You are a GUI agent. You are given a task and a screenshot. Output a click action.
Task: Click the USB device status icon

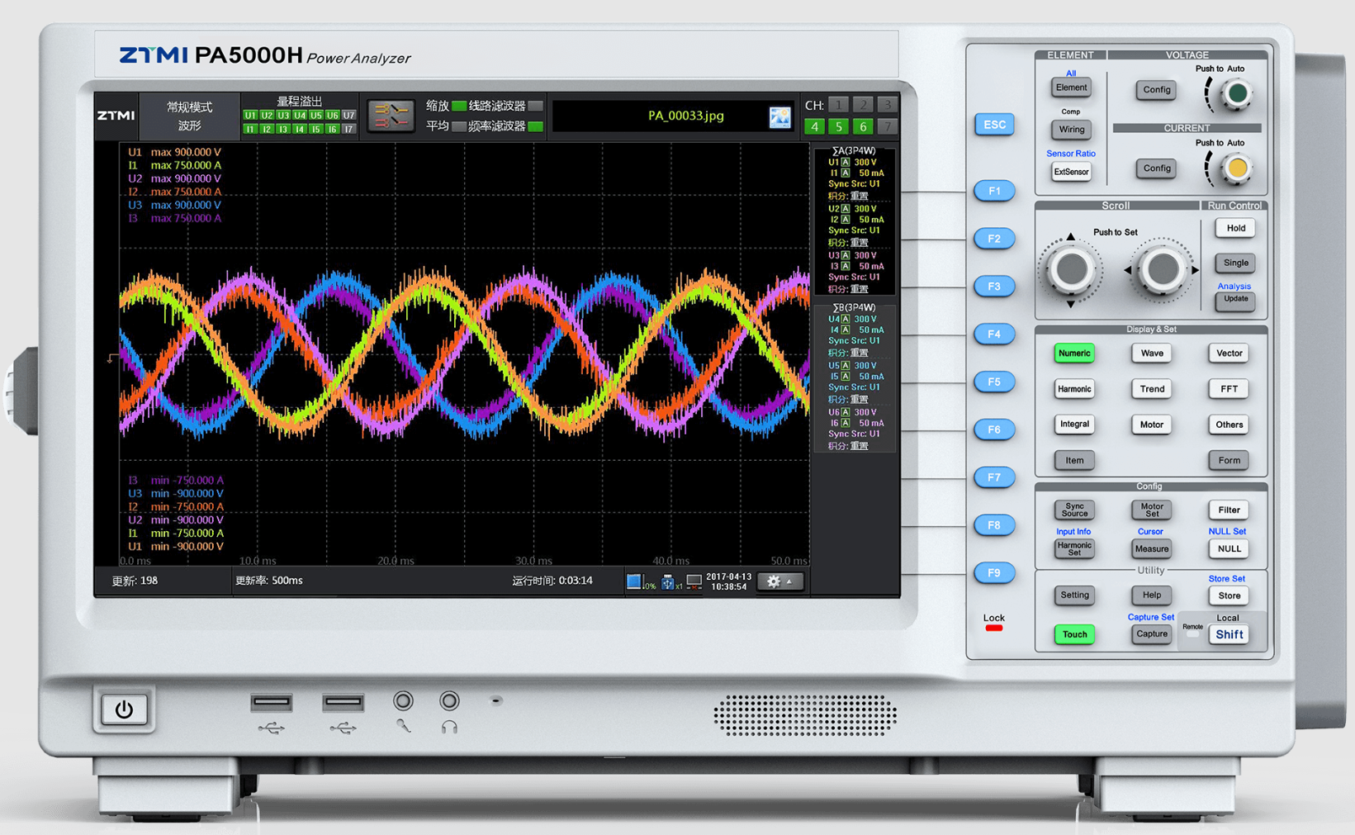(x=668, y=581)
